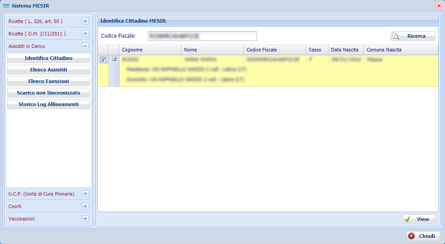Screen dimensions: 445x244
Task: Expand the Coorti section
Action: (x=85, y=206)
